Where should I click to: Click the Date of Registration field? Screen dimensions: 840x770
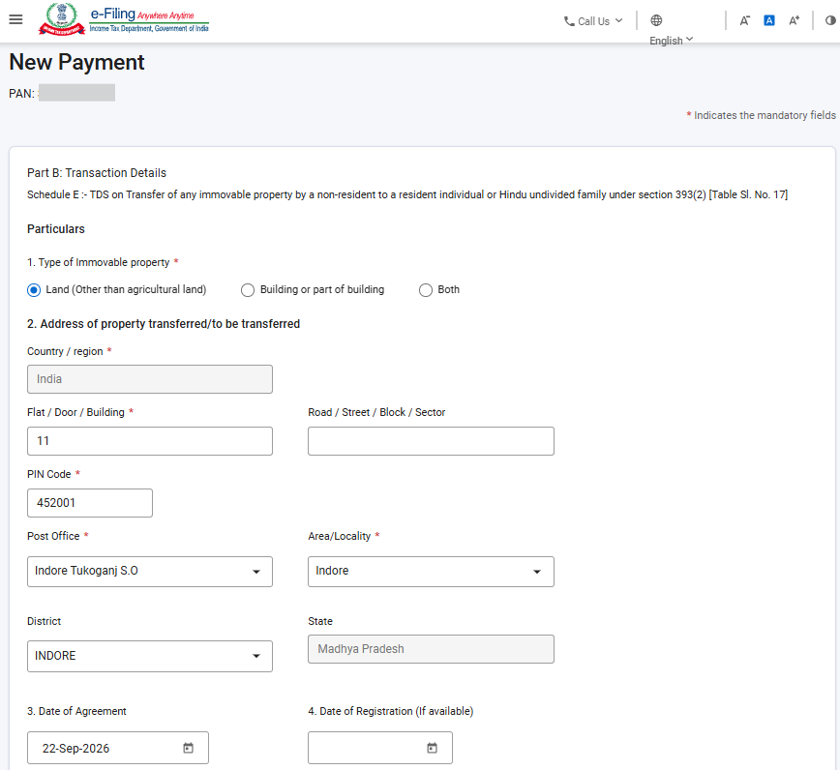379,748
